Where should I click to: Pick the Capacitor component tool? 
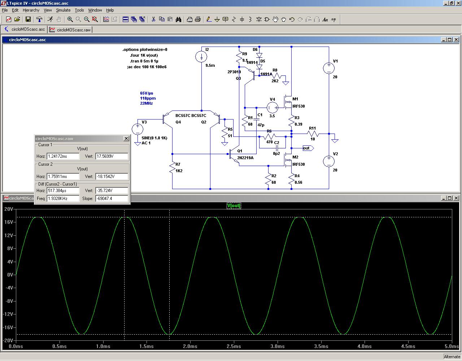(x=242, y=19)
